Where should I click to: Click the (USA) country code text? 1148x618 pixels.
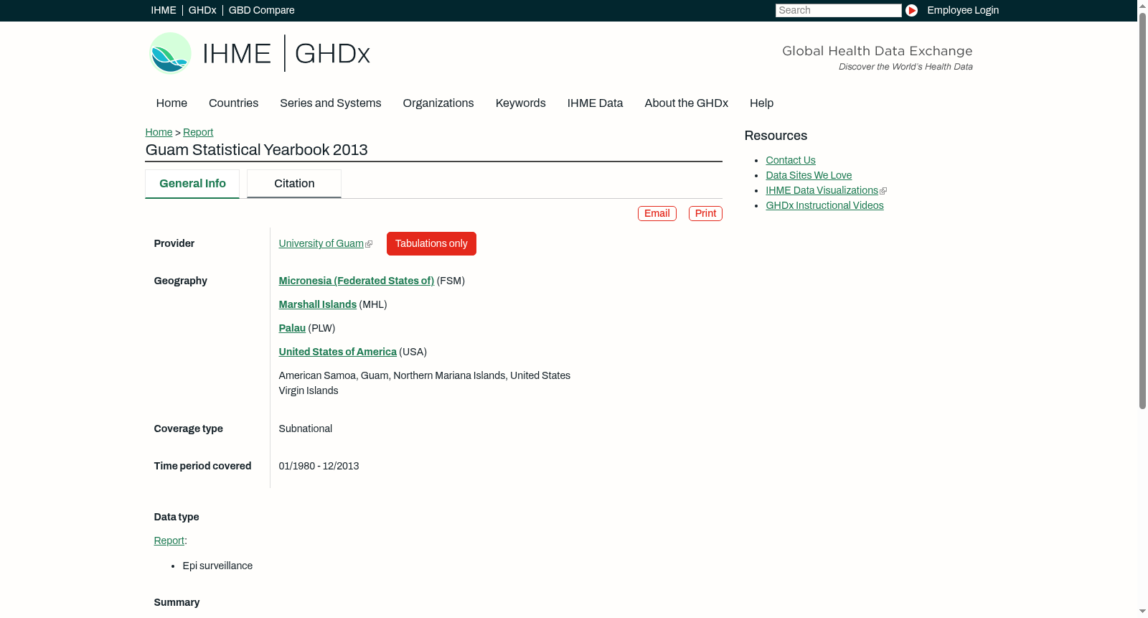[x=413, y=352]
